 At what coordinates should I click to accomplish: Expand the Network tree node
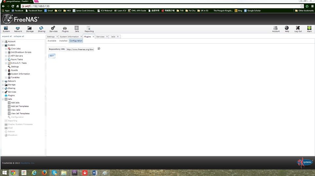pyautogui.click(x=3, y=81)
